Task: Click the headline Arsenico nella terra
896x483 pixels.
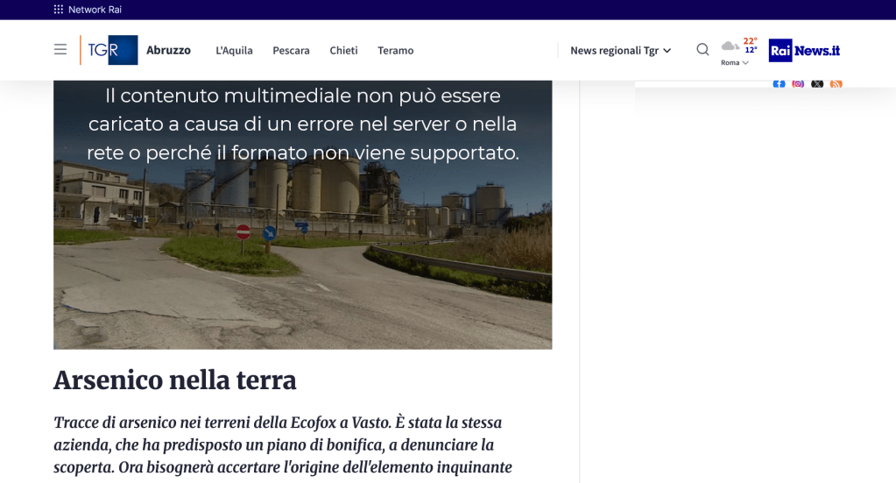Action: 175,380
